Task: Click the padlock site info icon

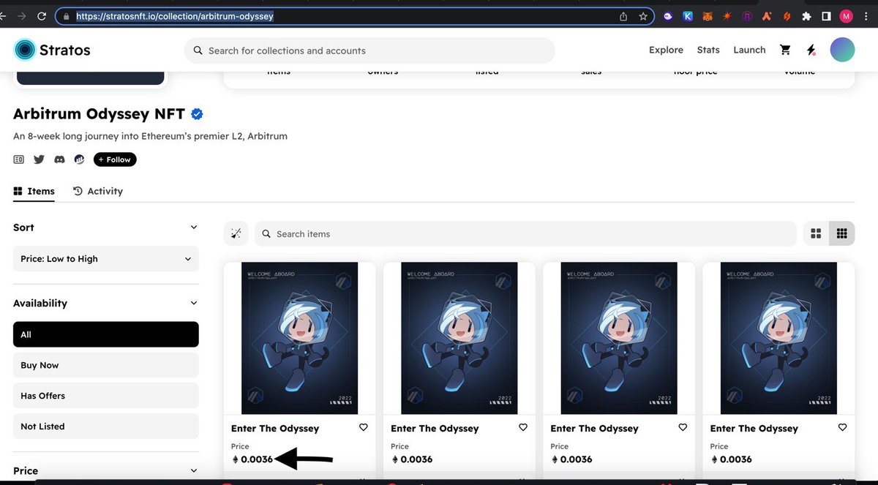Action: 66,15
